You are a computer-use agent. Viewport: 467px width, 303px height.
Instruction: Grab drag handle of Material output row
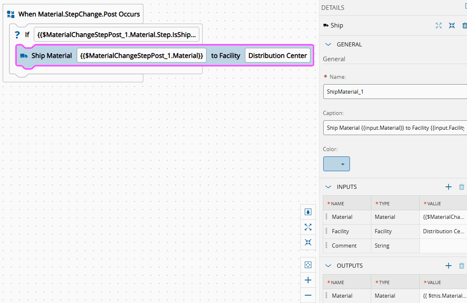327,296
